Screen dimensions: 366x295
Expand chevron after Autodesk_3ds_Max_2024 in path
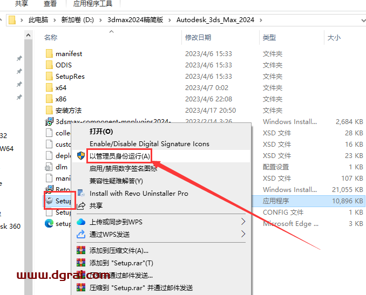(261, 20)
